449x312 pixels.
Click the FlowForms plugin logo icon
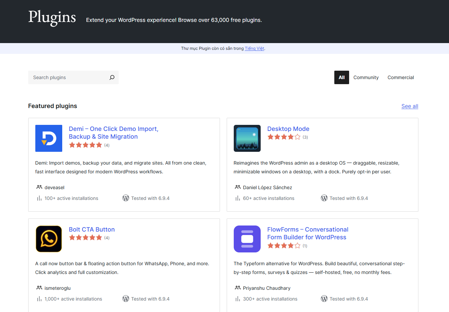(247, 239)
